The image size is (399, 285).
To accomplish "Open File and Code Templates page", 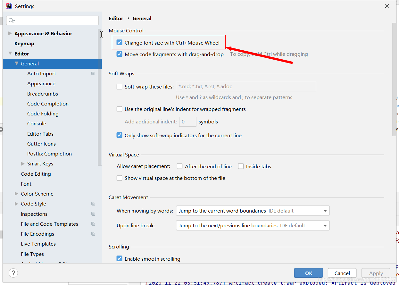I will pos(49,224).
